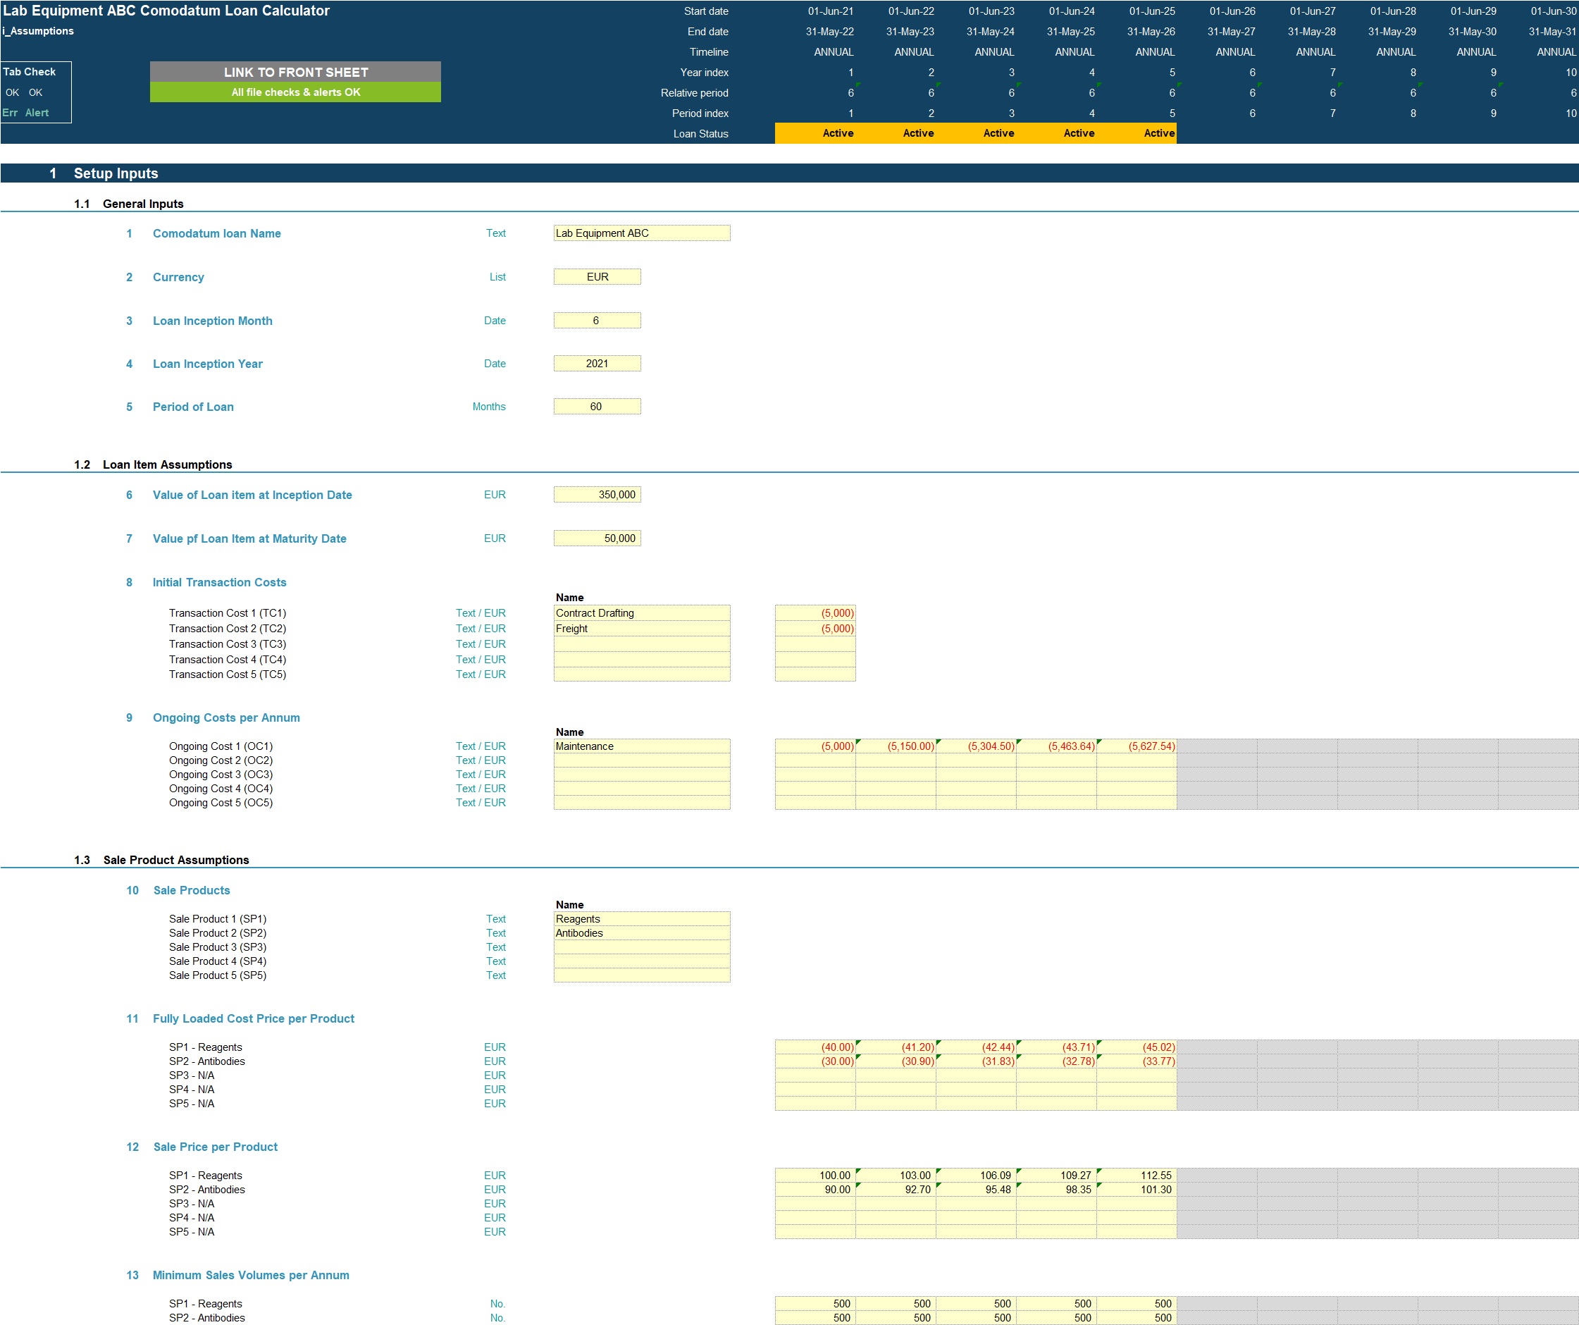1579x1325 pixels.
Task: Click the Lab Equipment ABC Comodatum Loan Calculator title
Action: click(x=166, y=11)
